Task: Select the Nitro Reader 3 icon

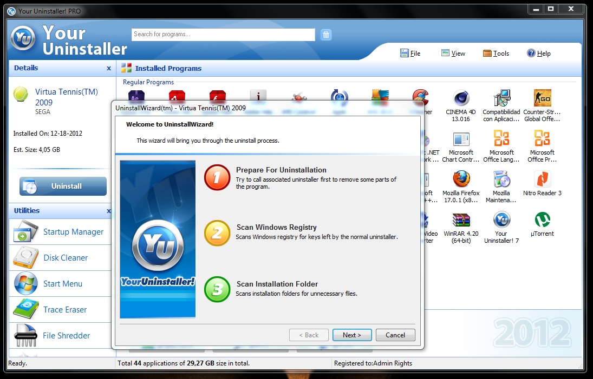Action: (542, 179)
